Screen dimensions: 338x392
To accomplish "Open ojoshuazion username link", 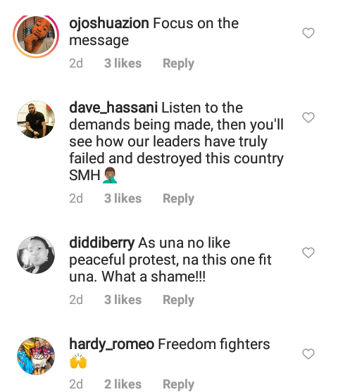I will click(x=109, y=24).
